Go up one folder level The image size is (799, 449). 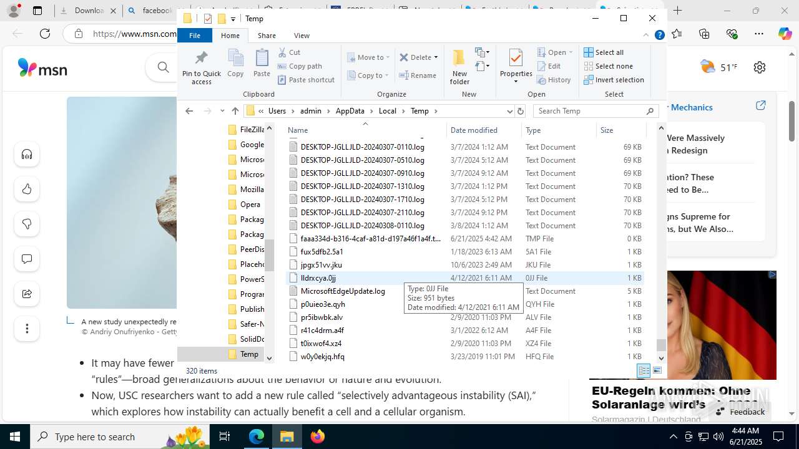click(235, 111)
